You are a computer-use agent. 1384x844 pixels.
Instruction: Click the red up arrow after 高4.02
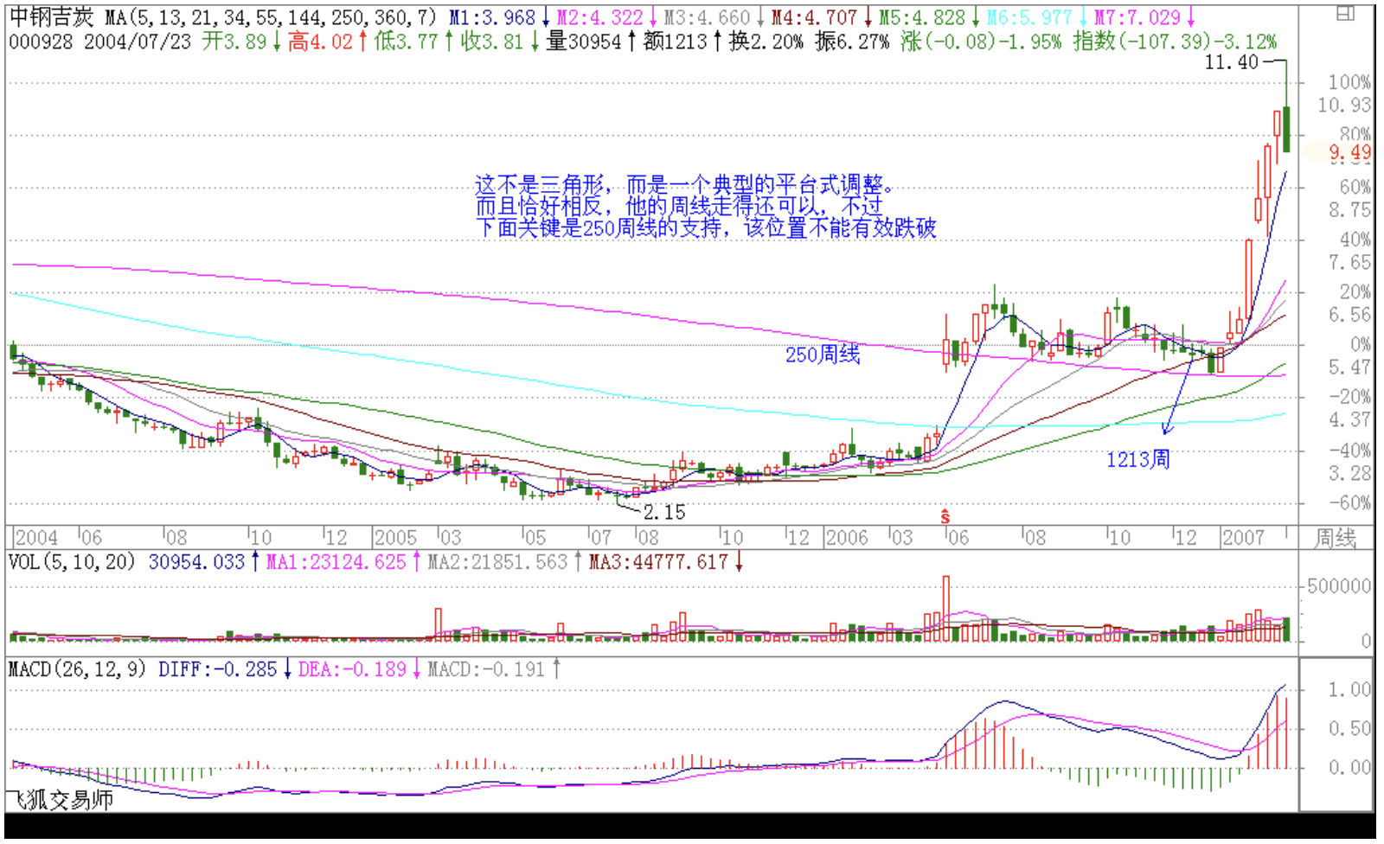point(362,42)
